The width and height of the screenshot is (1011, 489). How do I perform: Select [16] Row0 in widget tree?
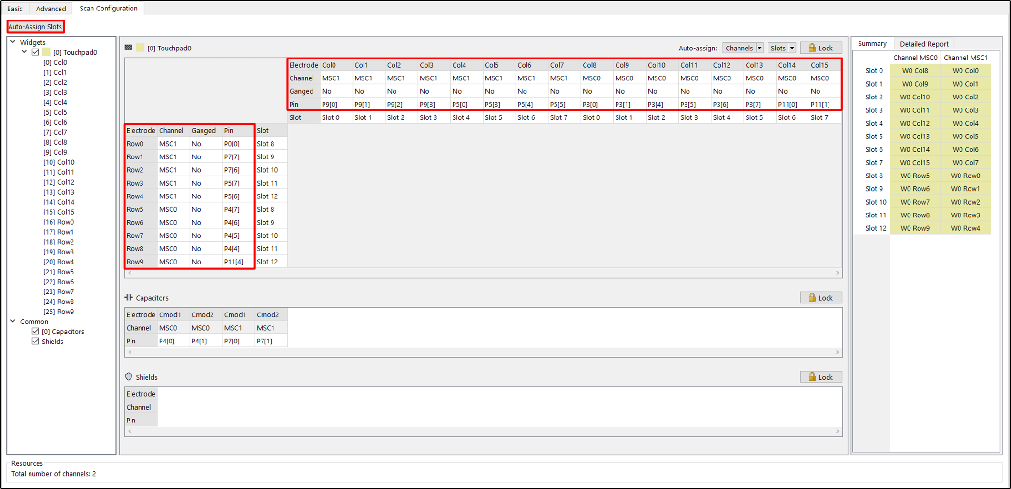59,222
